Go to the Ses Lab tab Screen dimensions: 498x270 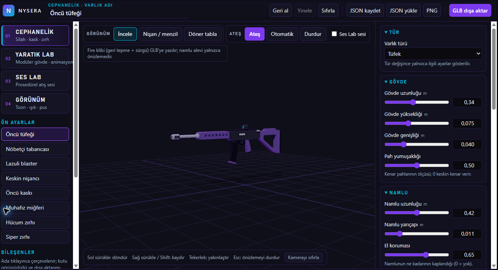(x=35, y=81)
